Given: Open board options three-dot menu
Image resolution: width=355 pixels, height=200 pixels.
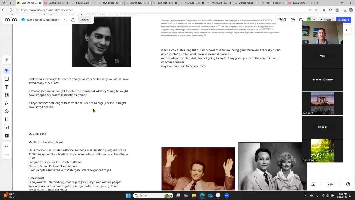Looking at the screenshot, I should coord(65,20).
